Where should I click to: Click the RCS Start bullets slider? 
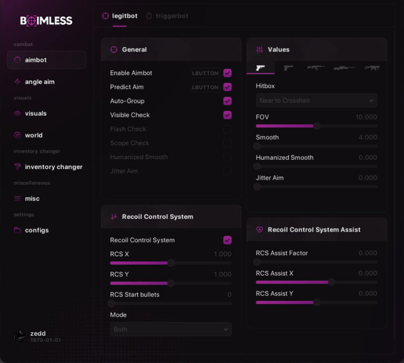click(171, 303)
